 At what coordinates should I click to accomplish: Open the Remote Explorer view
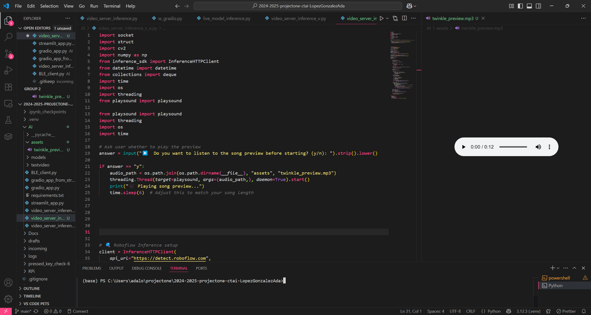coord(9,104)
